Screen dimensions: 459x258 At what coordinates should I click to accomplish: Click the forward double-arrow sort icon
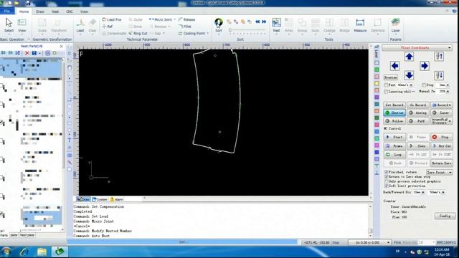(x=264, y=21)
